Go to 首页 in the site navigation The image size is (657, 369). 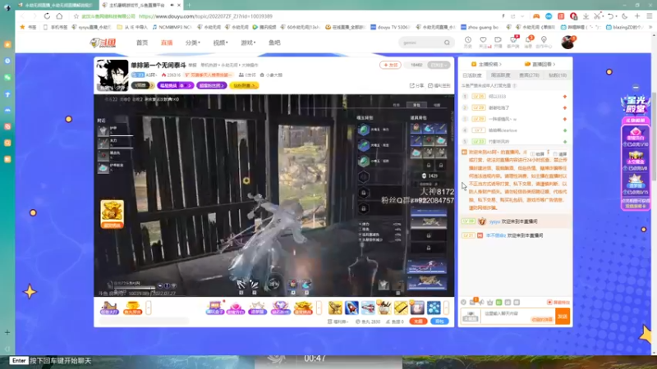[x=142, y=43]
